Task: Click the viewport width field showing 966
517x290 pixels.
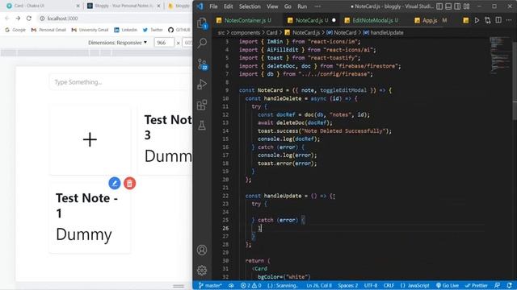Action: click(164, 43)
